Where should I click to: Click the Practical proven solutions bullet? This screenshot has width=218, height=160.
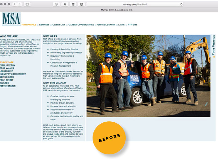(62, 103)
